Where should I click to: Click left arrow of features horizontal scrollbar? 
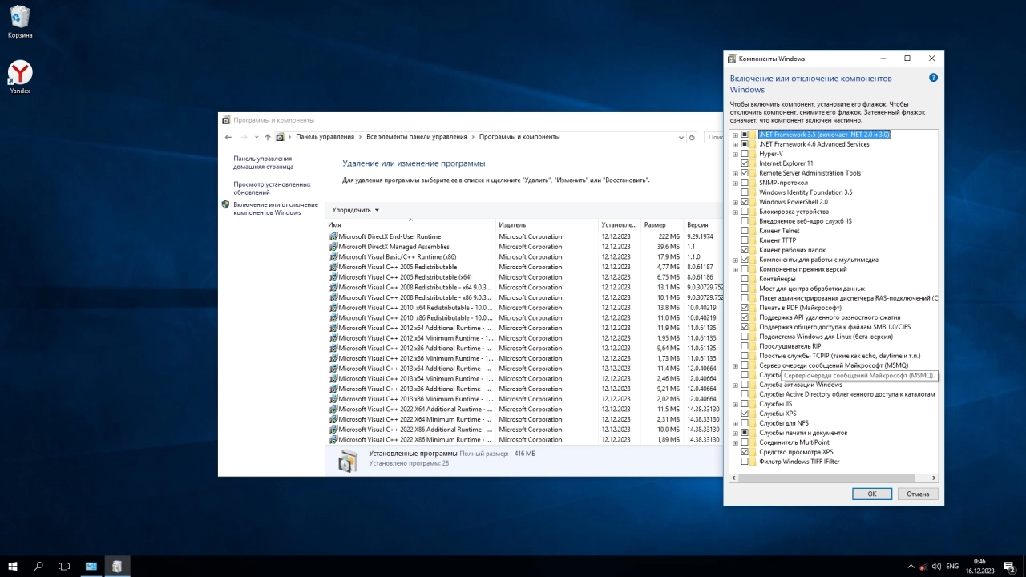734,478
